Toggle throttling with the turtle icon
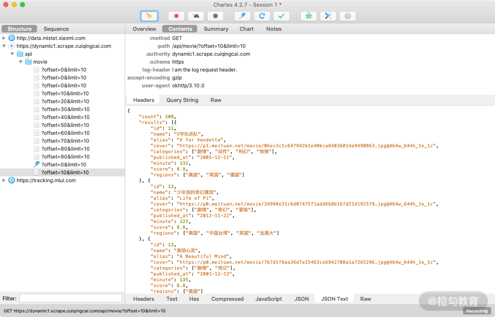The image size is (495, 317). (196, 16)
